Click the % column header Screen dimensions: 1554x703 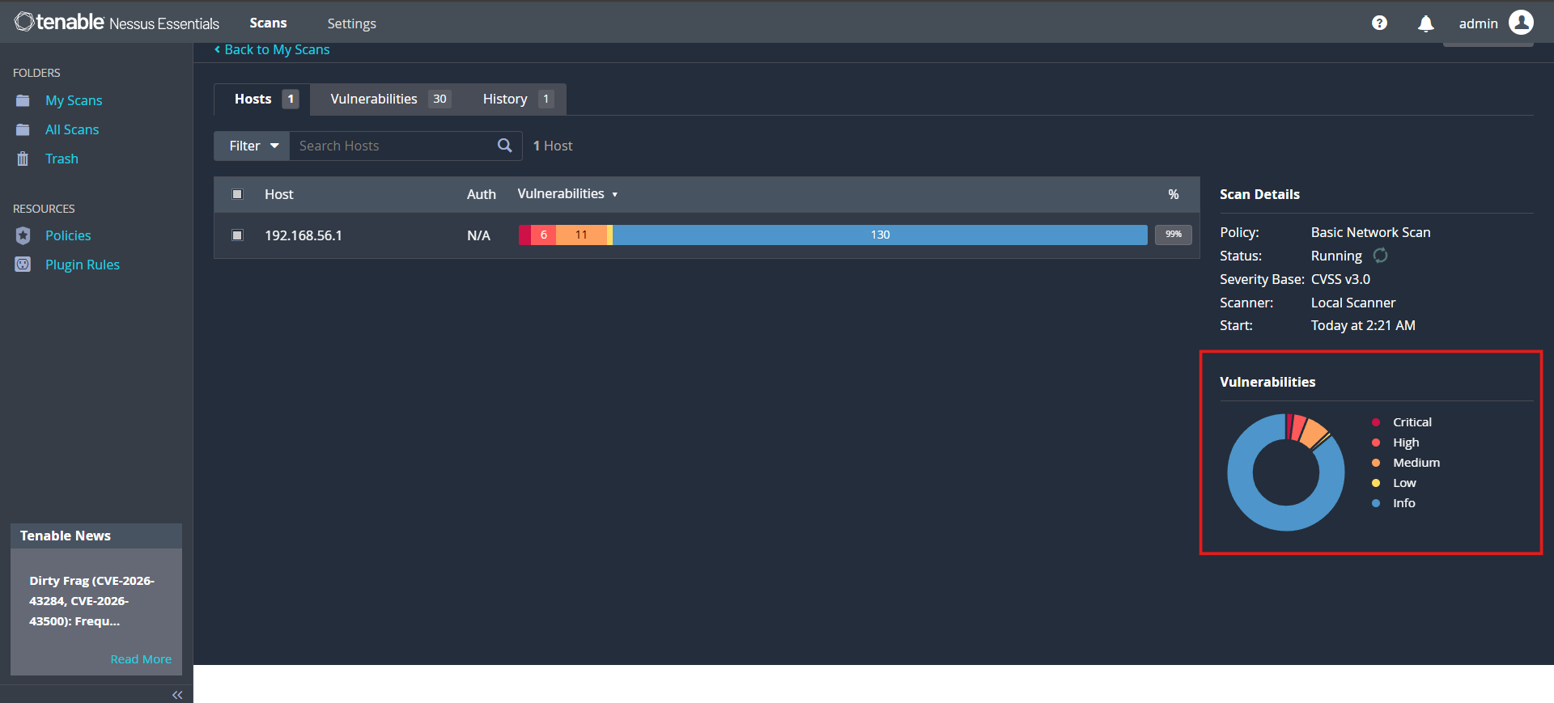(1174, 194)
